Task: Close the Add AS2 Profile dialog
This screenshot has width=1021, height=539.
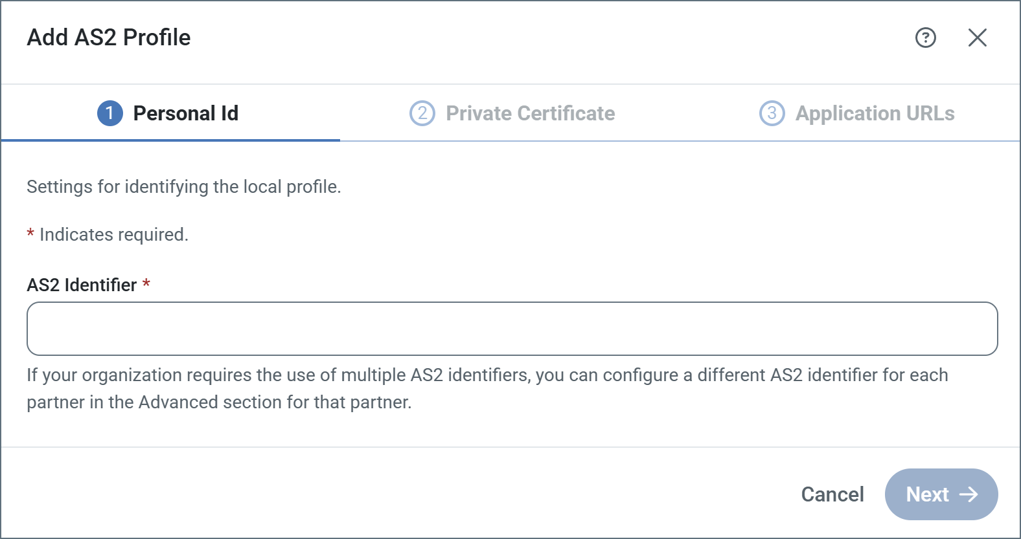Action: (x=977, y=38)
